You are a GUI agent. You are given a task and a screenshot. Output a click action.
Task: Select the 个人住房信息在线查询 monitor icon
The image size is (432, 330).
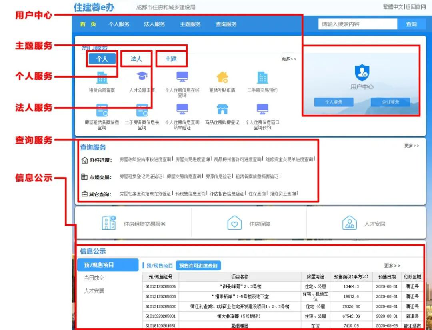pyautogui.click(x=182, y=76)
